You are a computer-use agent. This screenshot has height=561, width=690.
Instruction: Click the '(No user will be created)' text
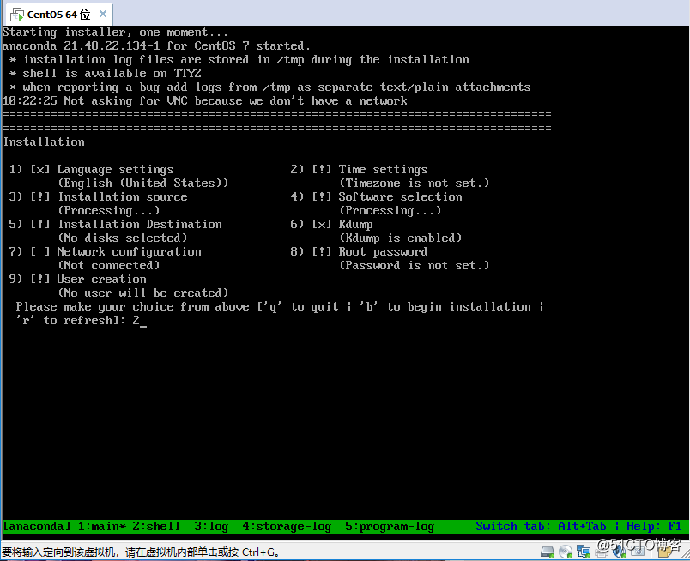143,293
